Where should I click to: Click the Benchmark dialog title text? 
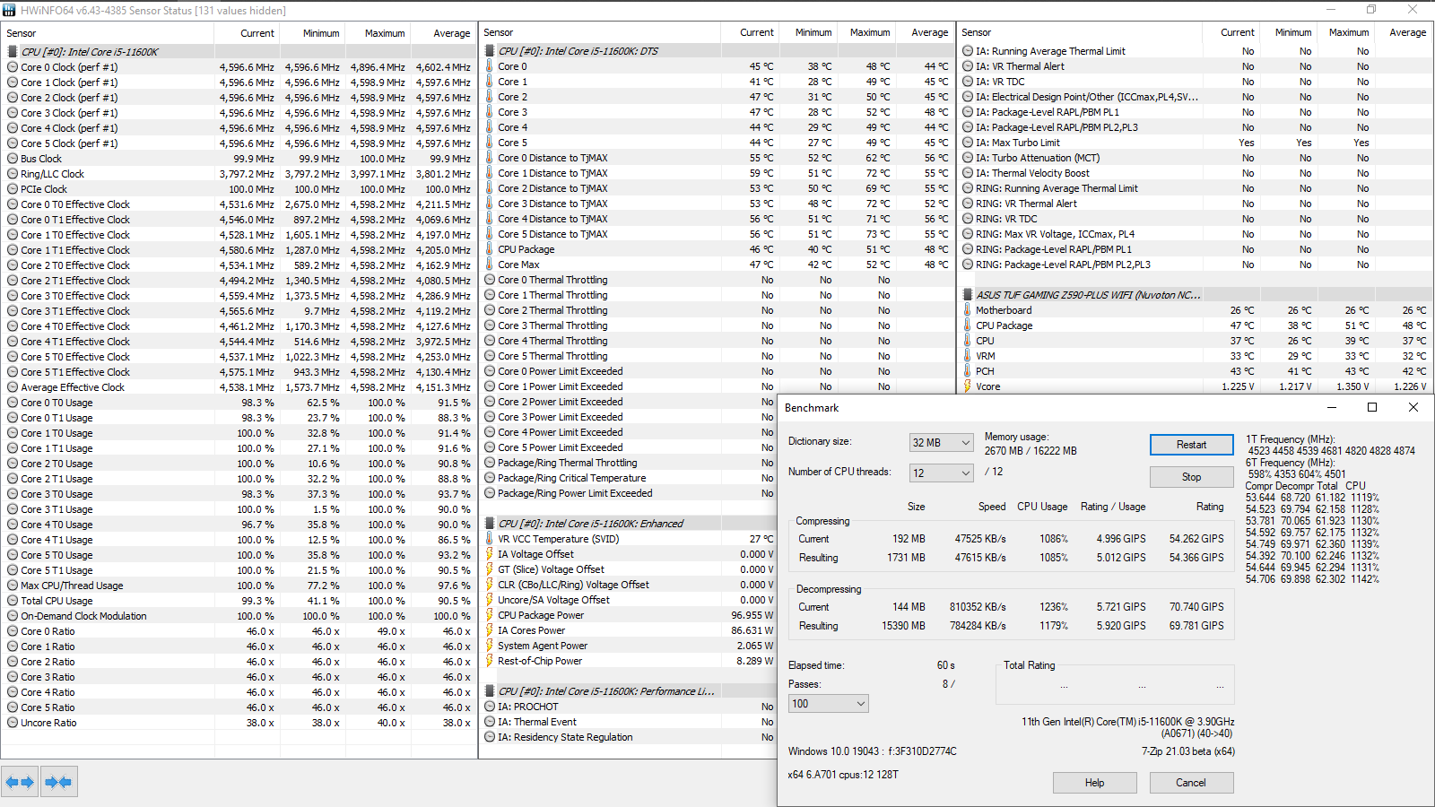[812, 408]
